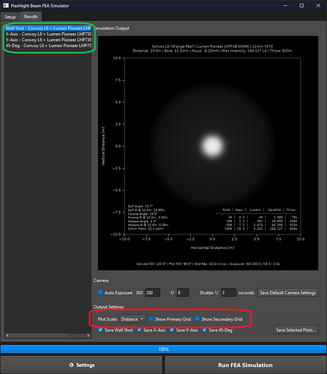Maximize the simulator window
The height and width of the screenshot is (374, 327).
click(302, 5)
